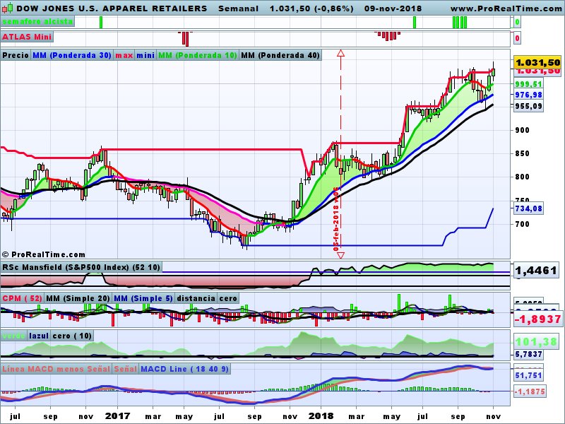Viewport: 565px width, 424px height.
Task: Click the 'Precio' legend label
Action: 16,55
